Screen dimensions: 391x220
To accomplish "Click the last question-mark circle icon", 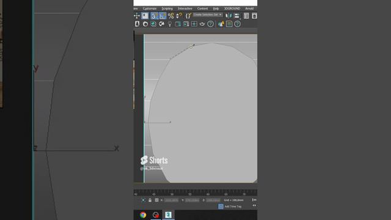I will 238,24.
